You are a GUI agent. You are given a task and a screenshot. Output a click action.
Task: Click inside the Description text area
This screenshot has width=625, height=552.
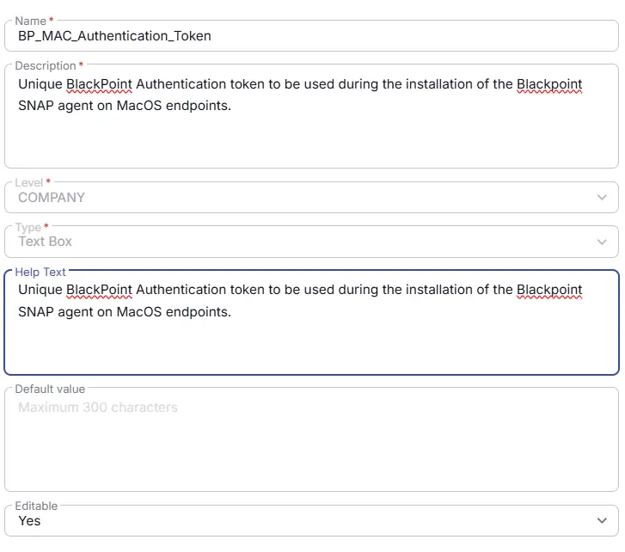[311, 116]
